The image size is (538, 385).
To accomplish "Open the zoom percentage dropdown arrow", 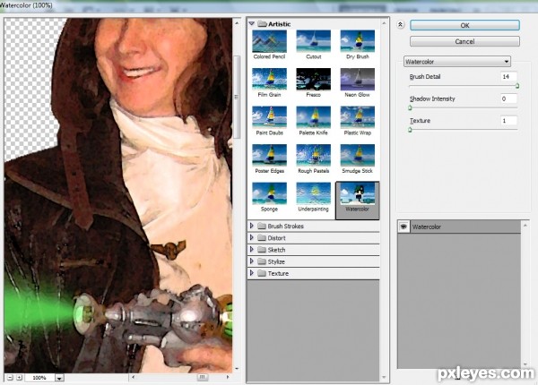I will (x=59, y=378).
